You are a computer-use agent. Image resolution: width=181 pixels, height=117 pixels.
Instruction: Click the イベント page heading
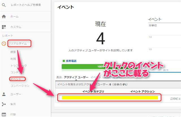click(66, 7)
